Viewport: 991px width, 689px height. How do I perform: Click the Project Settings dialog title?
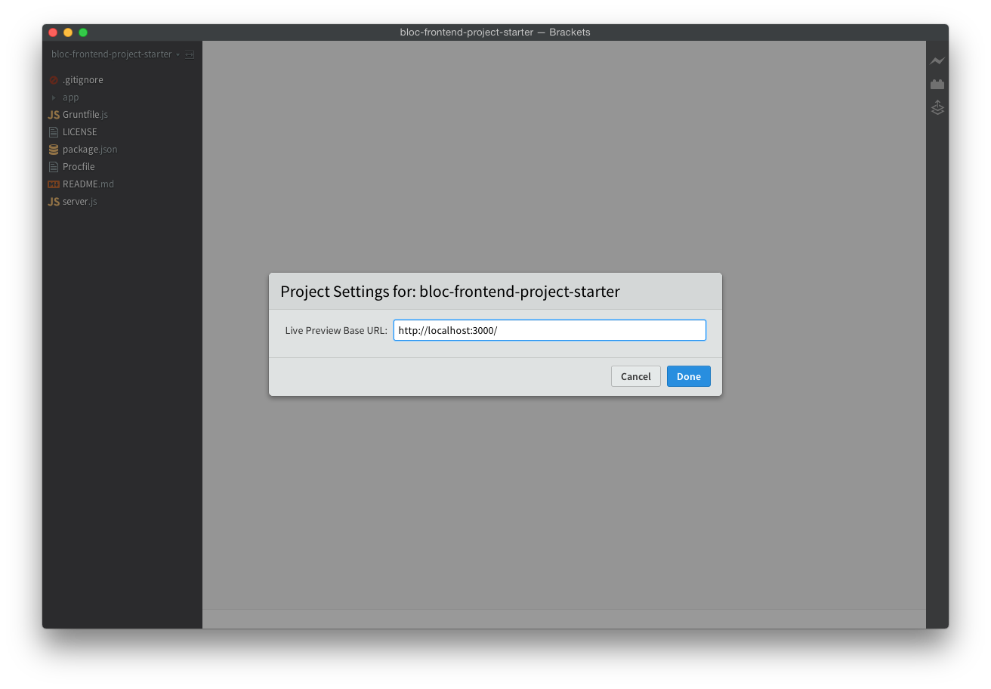tap(450, 292)
